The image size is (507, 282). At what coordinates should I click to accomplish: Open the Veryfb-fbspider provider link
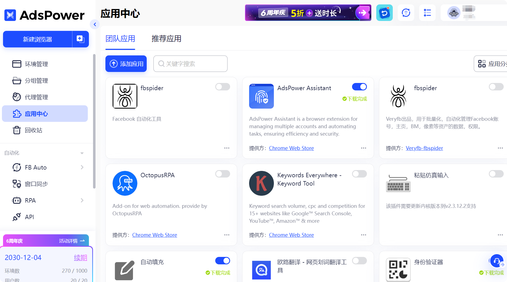tap(424, 148)
